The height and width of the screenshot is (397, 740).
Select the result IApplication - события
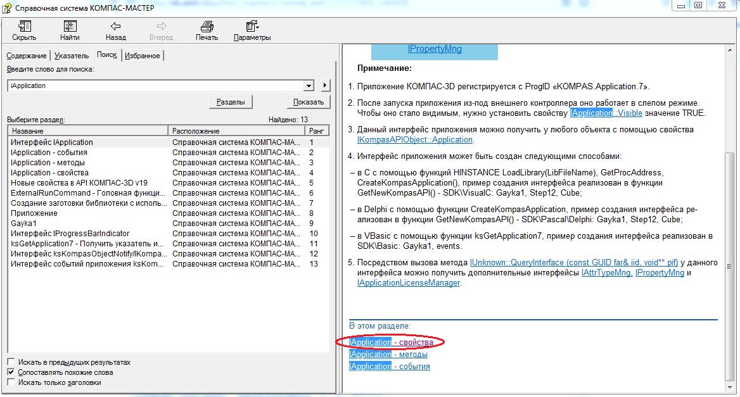pos(169,153)
